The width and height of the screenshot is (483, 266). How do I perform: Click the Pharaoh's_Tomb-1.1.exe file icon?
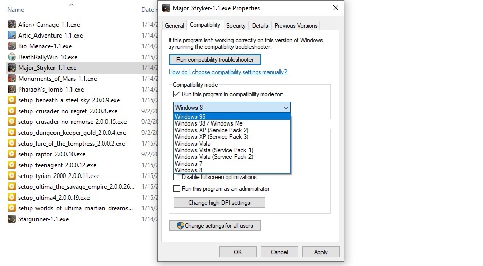tap(12, 89)
